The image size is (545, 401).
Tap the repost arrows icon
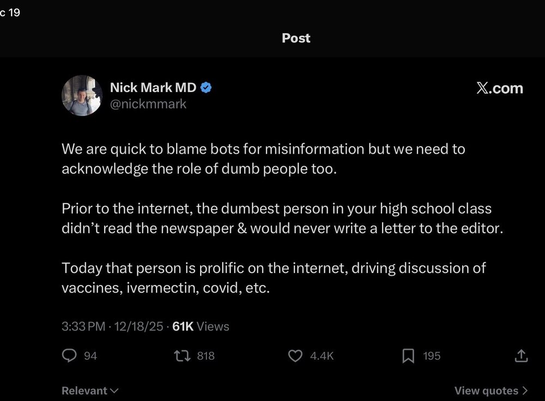pyautogui.click(x=182, y=356)
